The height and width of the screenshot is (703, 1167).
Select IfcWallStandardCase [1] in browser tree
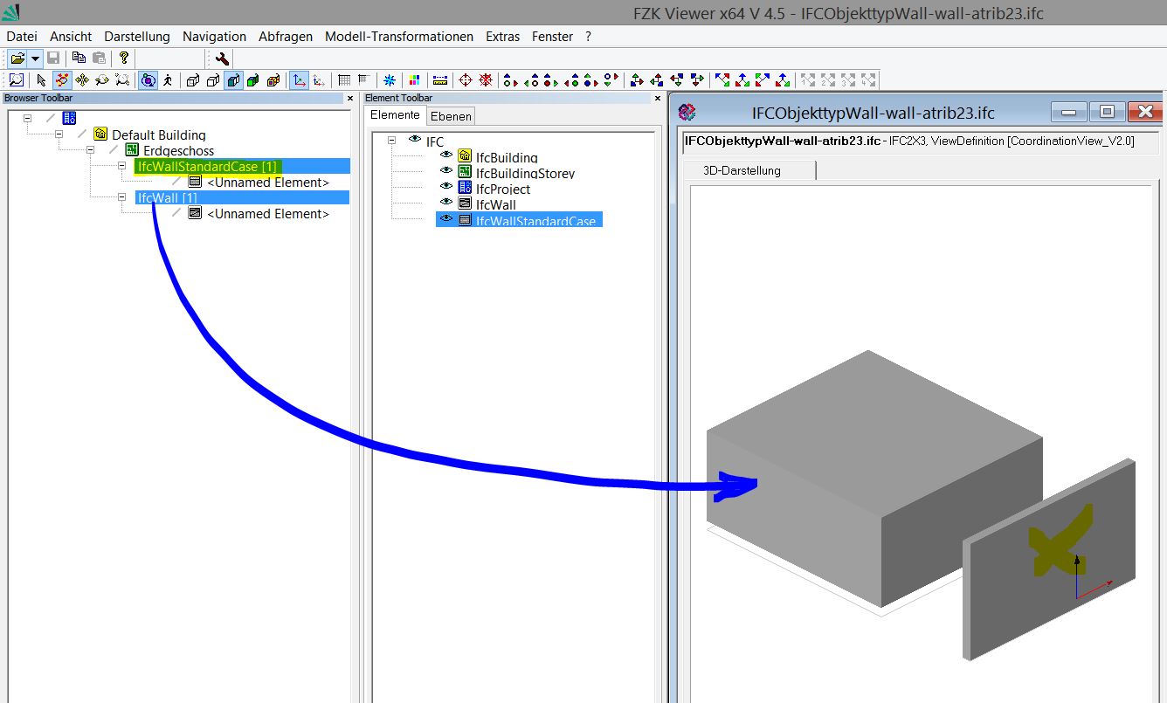tap(207, 167)
